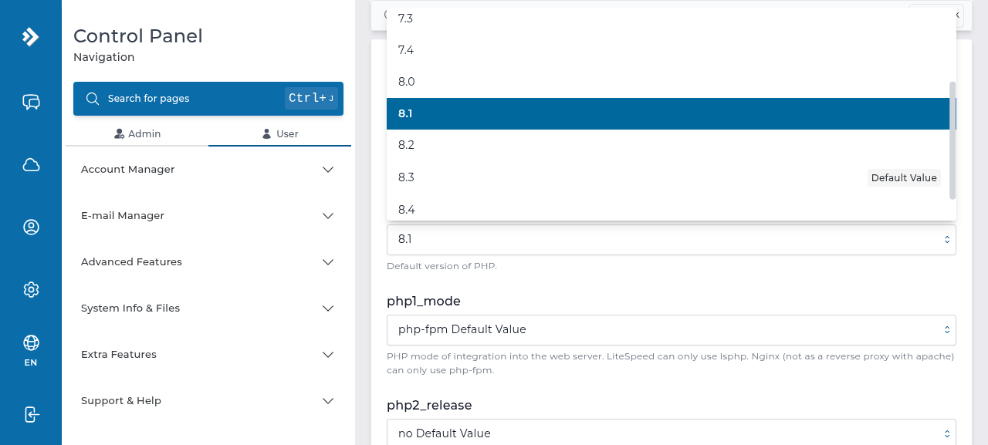Open the cloud icon in sidebar
This screenshot has width=988, height=445.
point(31,164)
